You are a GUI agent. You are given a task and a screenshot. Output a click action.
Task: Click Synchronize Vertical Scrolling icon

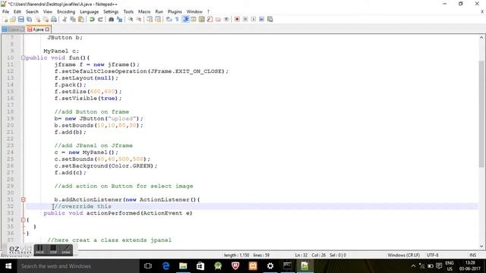(x=150, y=19)
